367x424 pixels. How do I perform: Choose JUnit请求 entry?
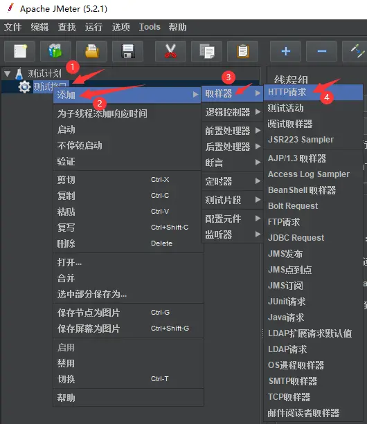[x=313, y=302]
